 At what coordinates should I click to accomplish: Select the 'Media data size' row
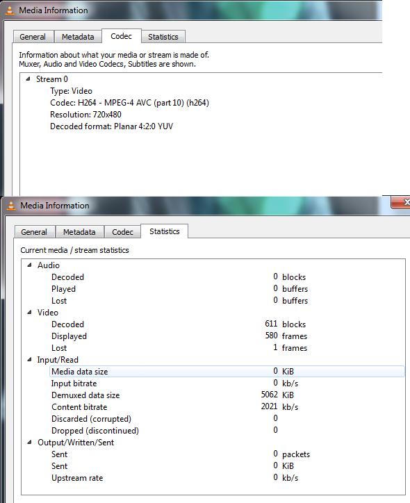point(227,372)
